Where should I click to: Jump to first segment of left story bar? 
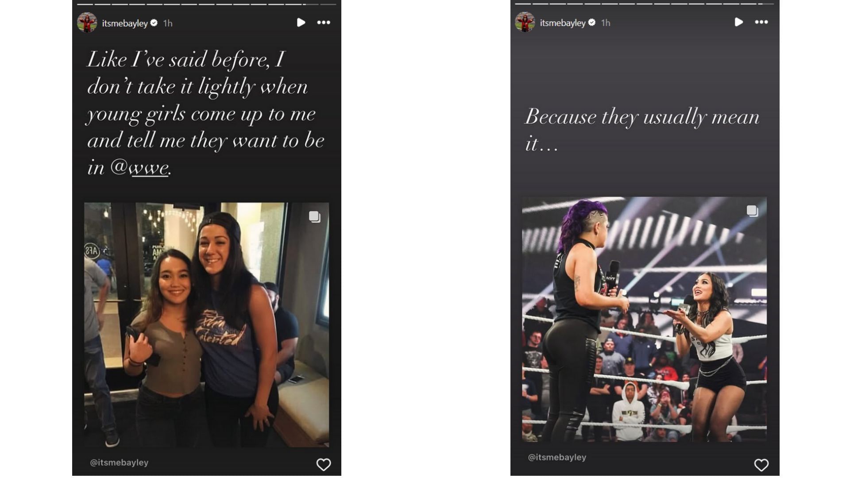[x=85, y=4]
